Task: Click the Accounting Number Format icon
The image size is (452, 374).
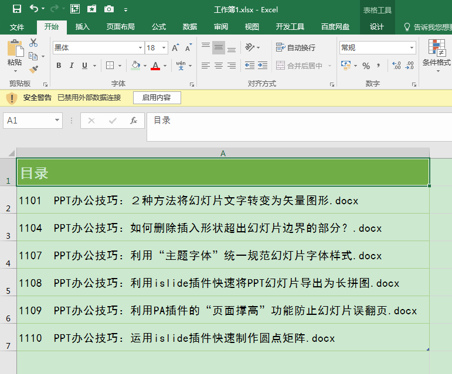Action: tap(346, 66)
